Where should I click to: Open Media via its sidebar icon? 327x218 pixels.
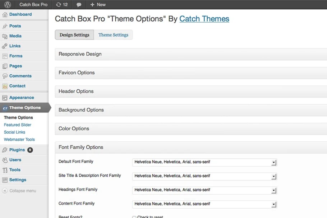point(5,36)
